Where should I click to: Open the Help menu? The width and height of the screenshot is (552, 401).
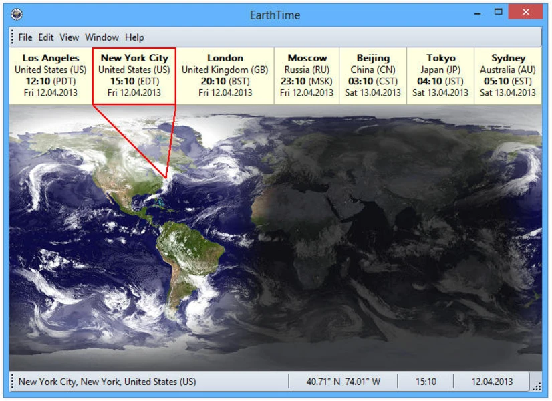coord(134,37)
